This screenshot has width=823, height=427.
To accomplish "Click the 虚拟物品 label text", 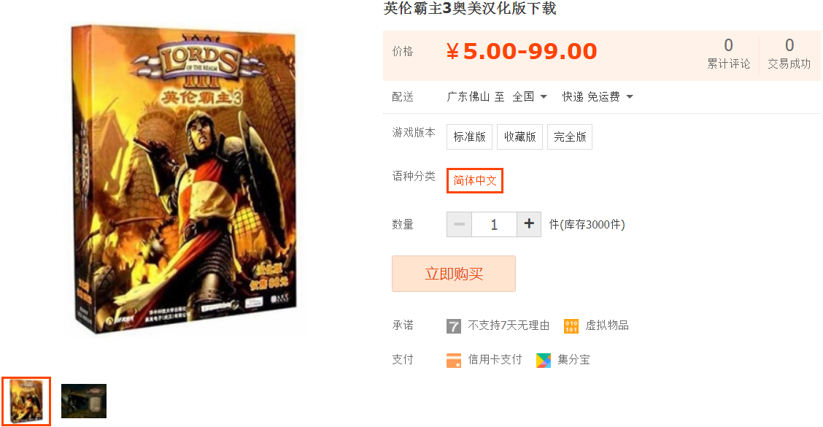I will coord(607,326).
